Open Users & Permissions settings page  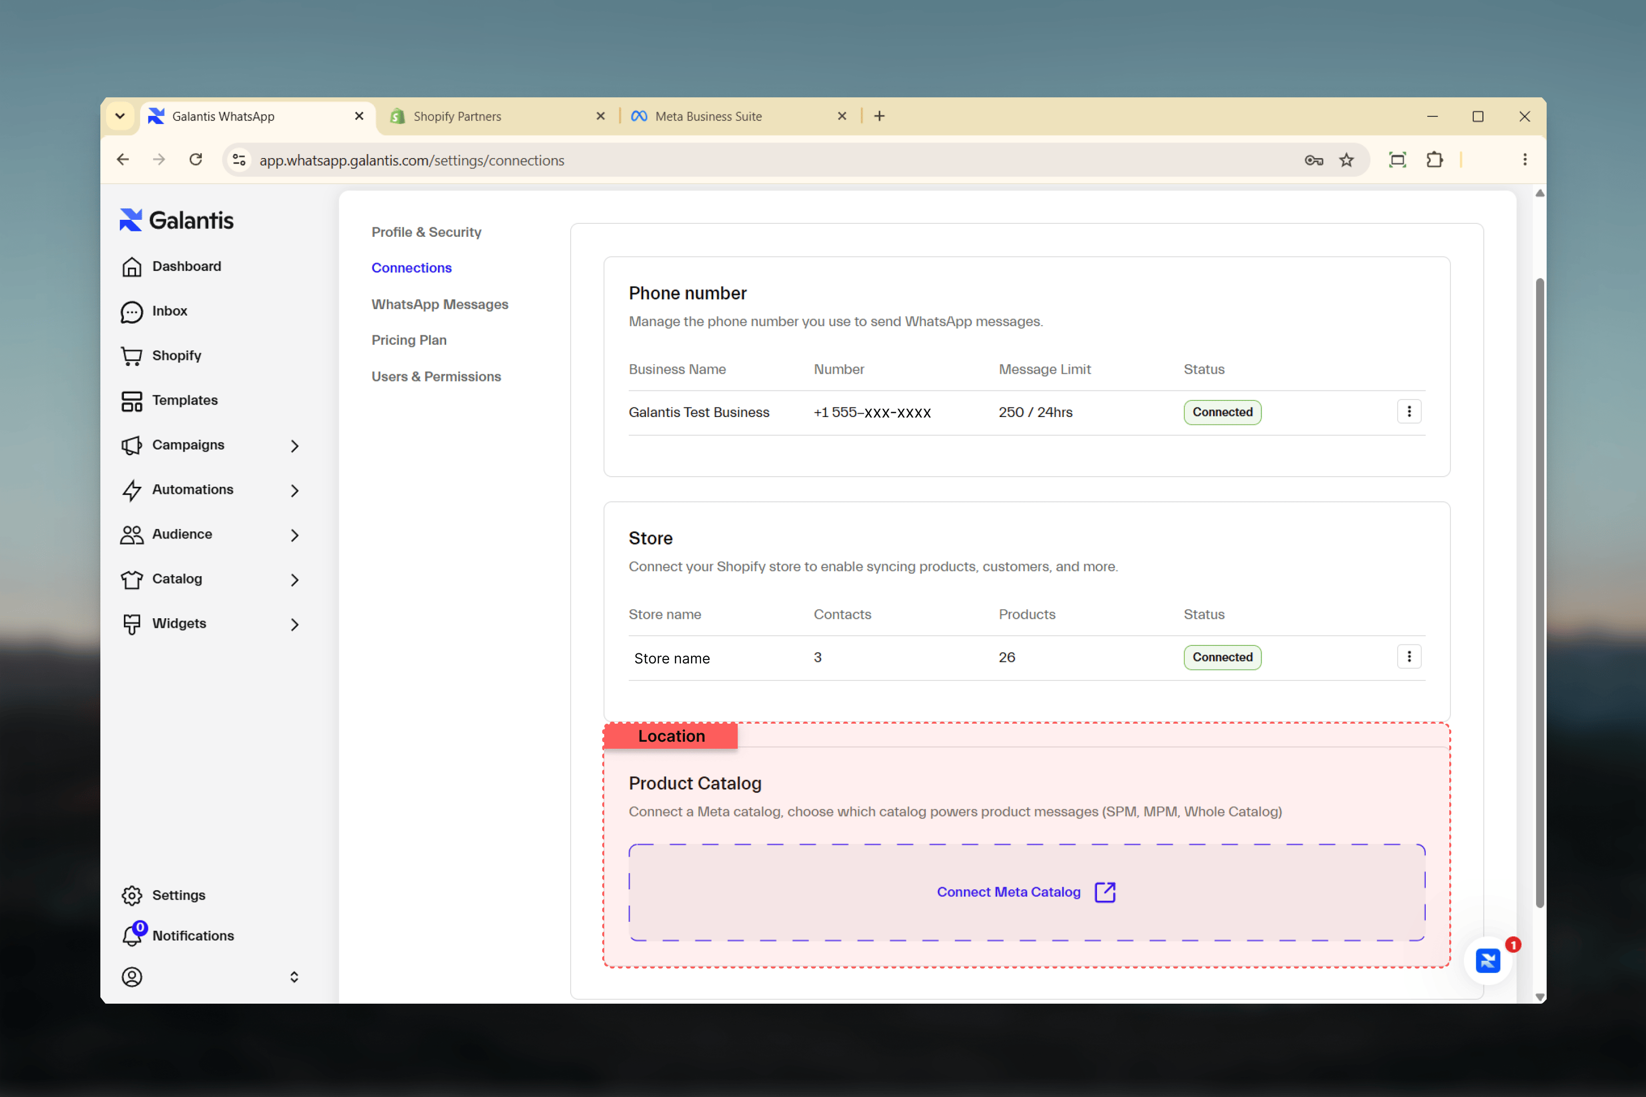pos(436,376)
